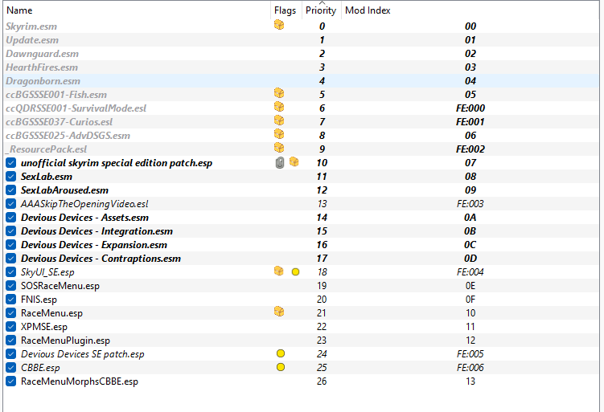Select the ccQDRSSE001-SurvivalMode.esl name
The height and width of the screenshot is (412, 604).
tap(76, 108)
